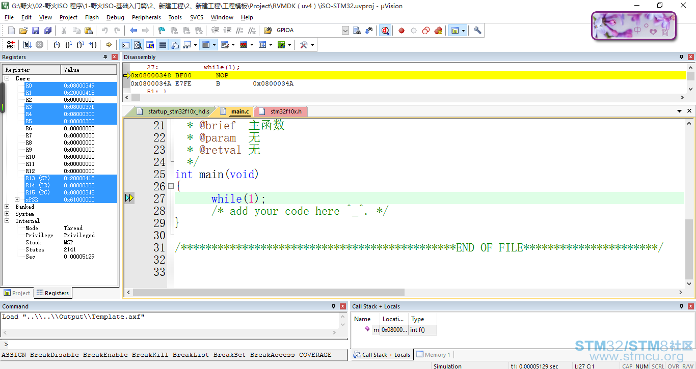
Task: Toggle the Command Window button
Action: [x=125, y=45]
